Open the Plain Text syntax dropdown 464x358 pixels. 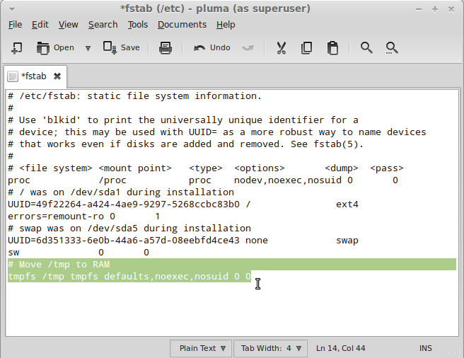coord(201,348)
